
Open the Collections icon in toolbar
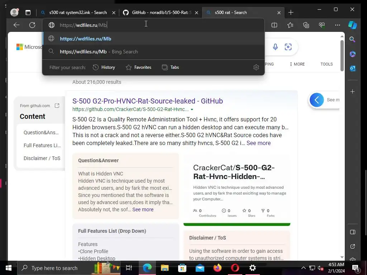tap(306, 25)
